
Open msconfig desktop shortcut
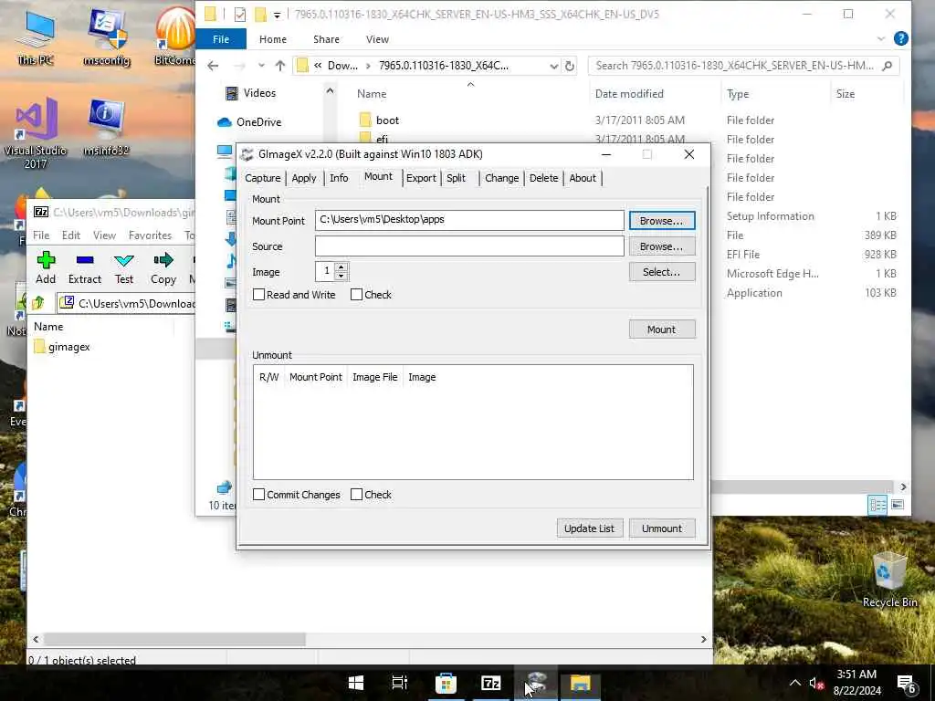pos(107,37)
